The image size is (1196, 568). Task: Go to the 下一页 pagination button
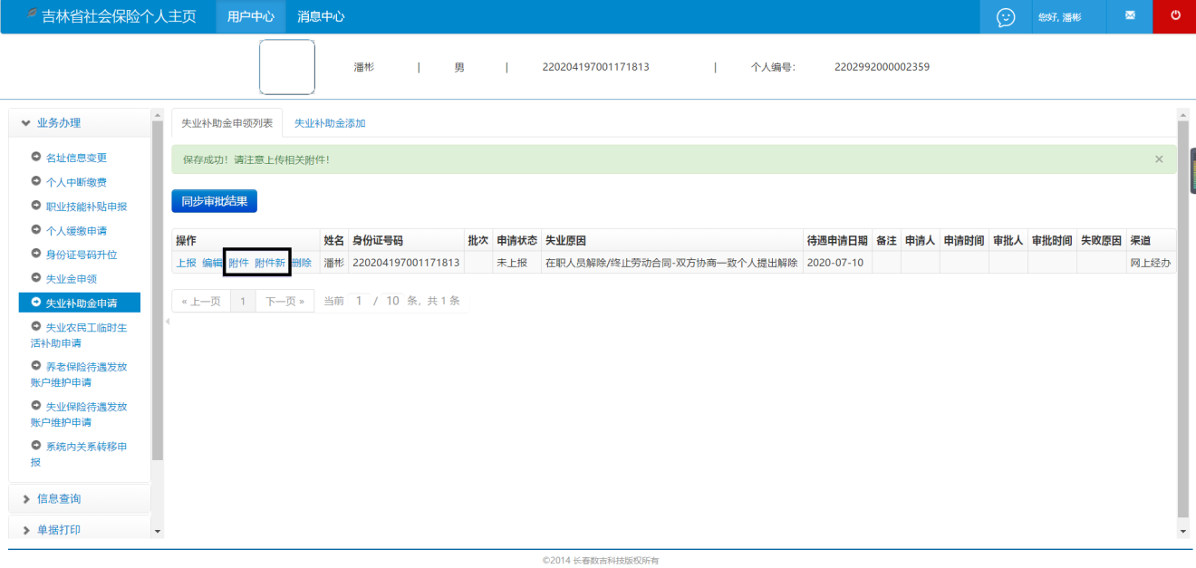(285, 301)
